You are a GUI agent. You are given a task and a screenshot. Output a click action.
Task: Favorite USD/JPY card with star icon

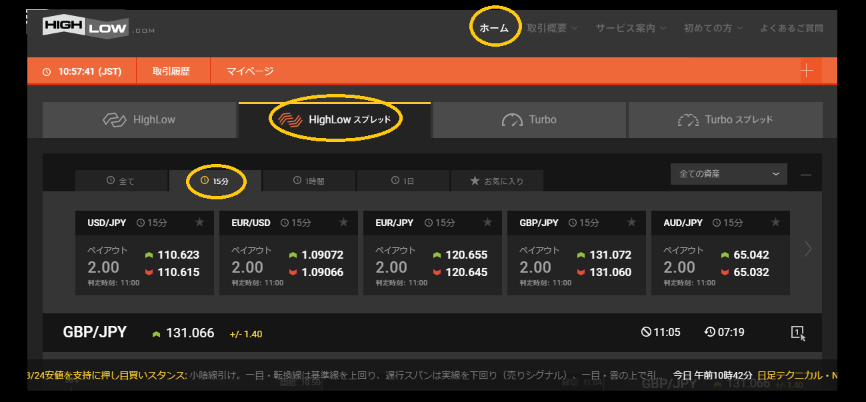pyautogui.click(x=199, y=223)
